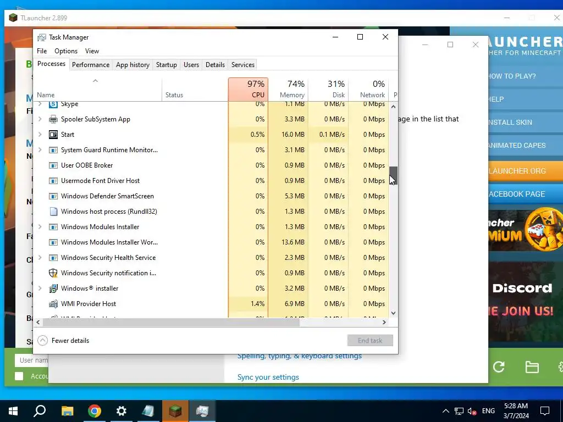Expand the Windows Modules Installer row
Image resolution: width=563 pixels, height=422 pixels.
click(x=40, y=227)
